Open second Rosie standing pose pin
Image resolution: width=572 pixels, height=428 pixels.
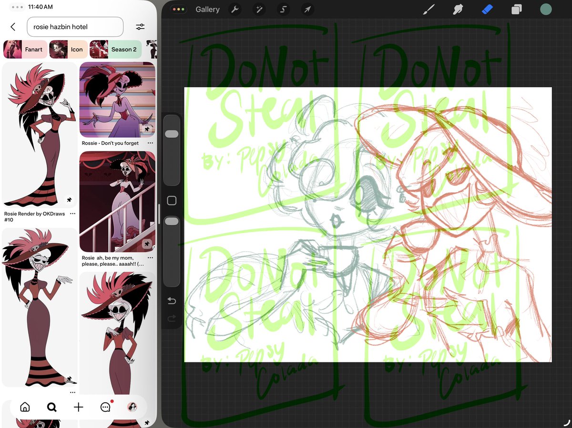(x=40, y=308)
